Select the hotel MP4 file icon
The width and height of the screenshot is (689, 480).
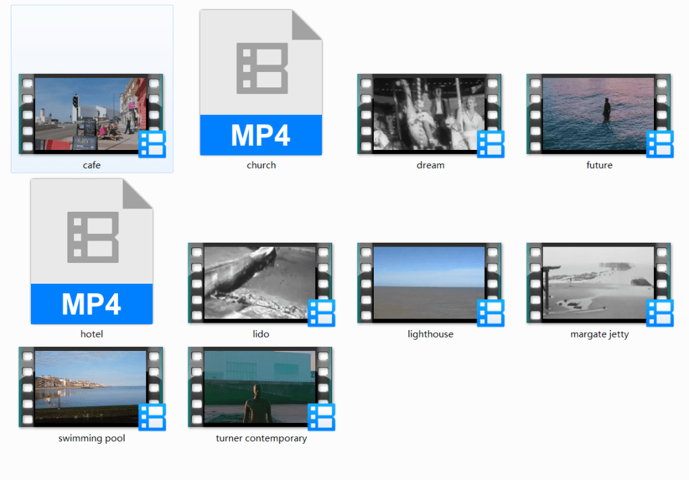[x=92, y=251]
